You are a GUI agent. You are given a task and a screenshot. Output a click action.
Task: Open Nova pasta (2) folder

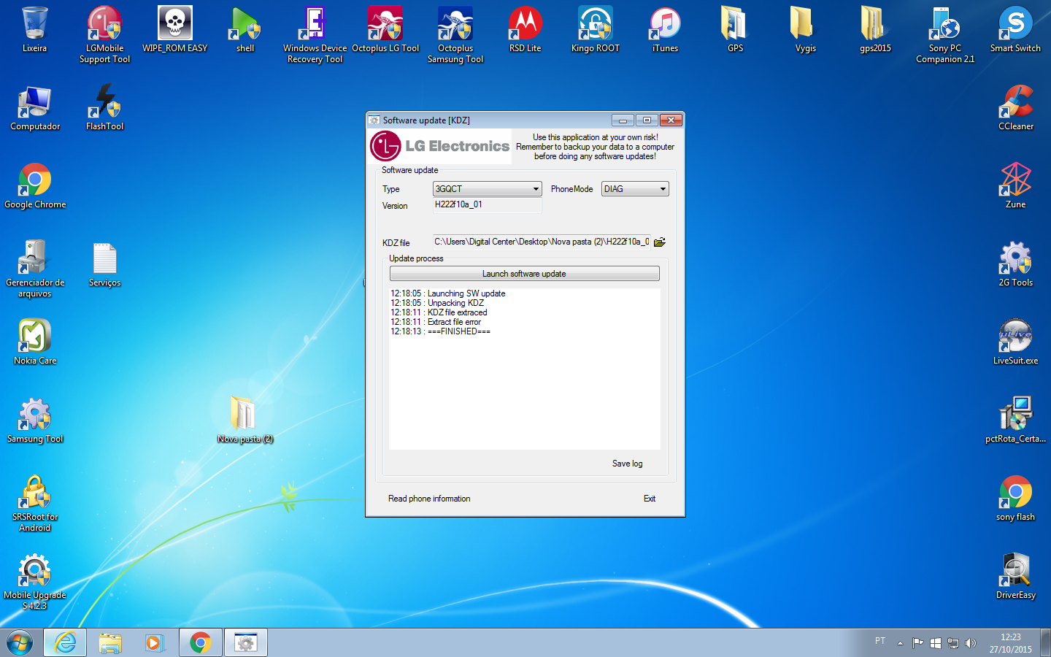click(x=245, y=420)
